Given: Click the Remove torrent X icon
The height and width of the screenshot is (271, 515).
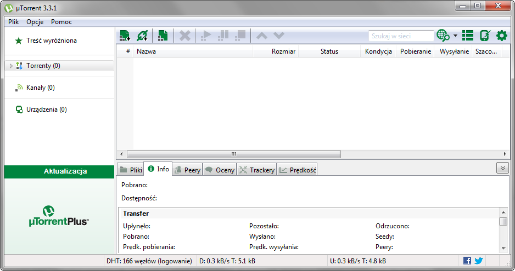Looking at the screenshot, I should [x=185, y=36].
